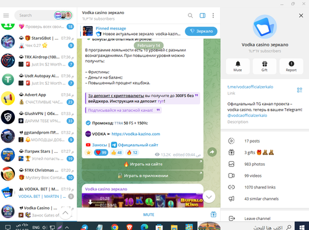Click За депозит с криптовалюты link
The height and width of the screenshot is (230, 309).
click(x=116, y=96)
